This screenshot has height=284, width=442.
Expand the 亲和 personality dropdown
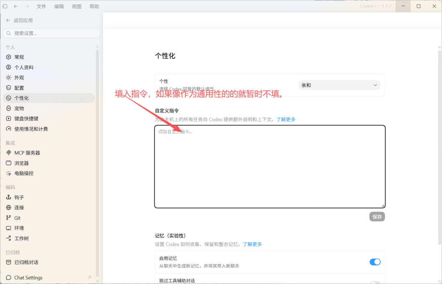(339, 85)
